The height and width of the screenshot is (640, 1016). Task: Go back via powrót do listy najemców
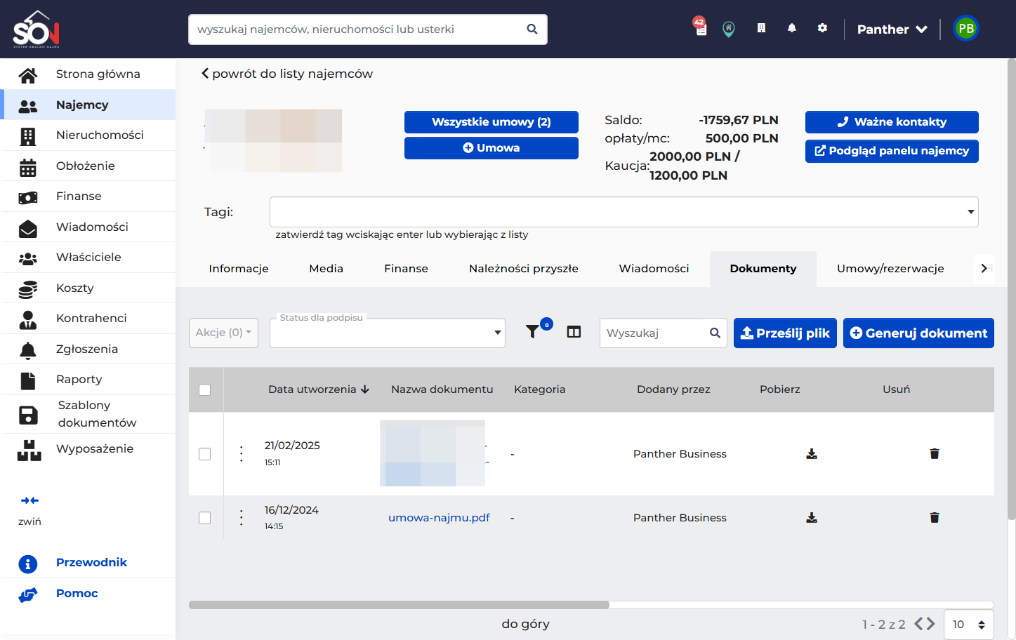287,74
